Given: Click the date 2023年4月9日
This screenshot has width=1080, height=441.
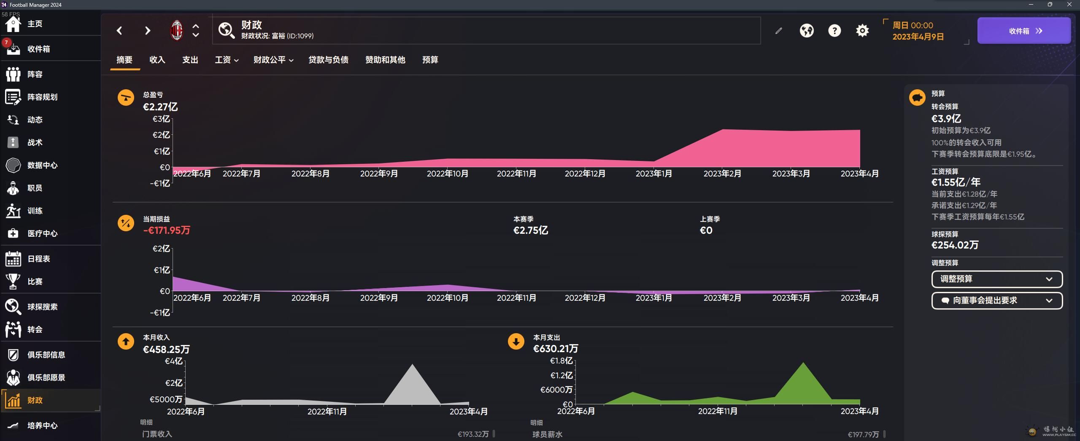Looking at the screenshot, I should [918, 37].
